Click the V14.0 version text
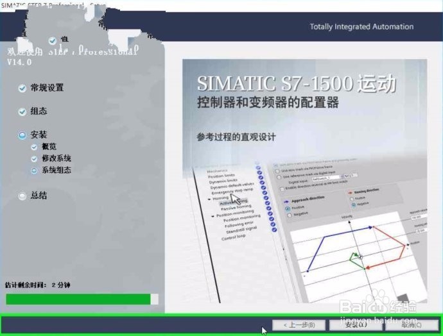Viewport: 443px width, 336px height. pos(19,62)
